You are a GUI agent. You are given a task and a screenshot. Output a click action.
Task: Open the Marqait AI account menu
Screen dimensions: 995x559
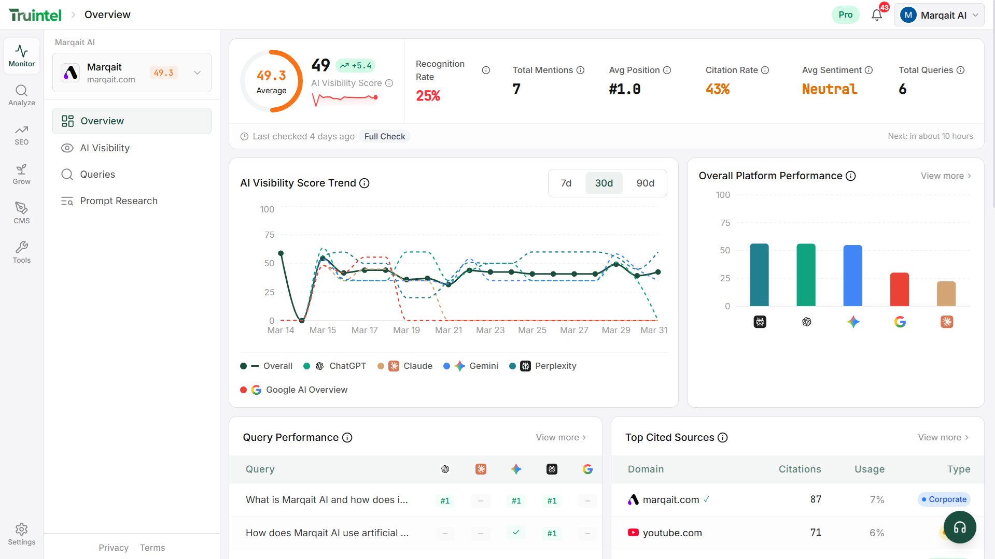[939, 15]
